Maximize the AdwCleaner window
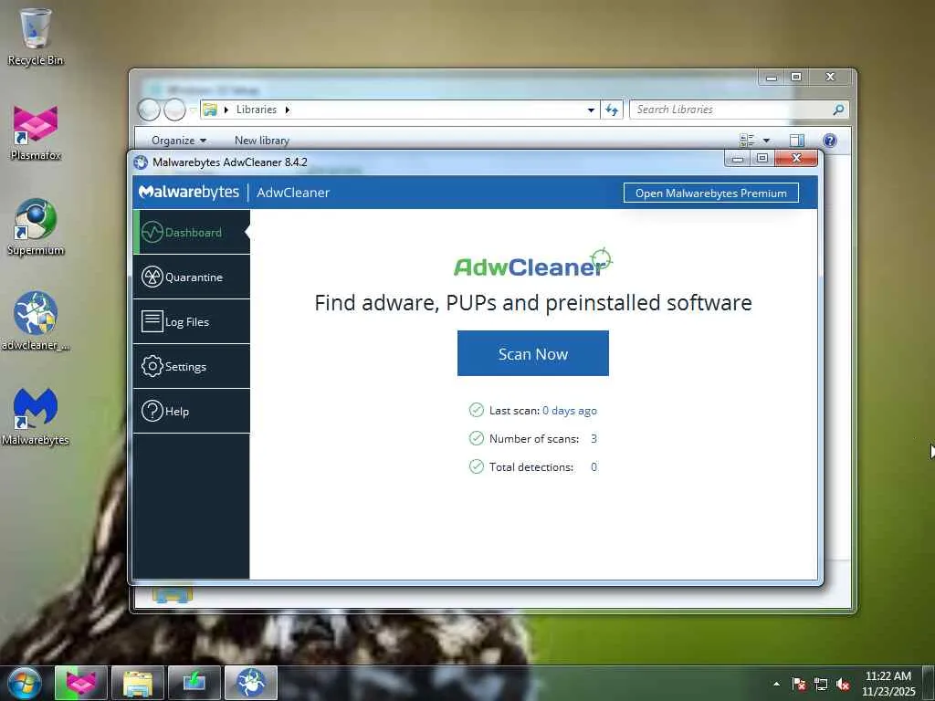Viewport: 935px width, 701px height. [x=762, y=158]
